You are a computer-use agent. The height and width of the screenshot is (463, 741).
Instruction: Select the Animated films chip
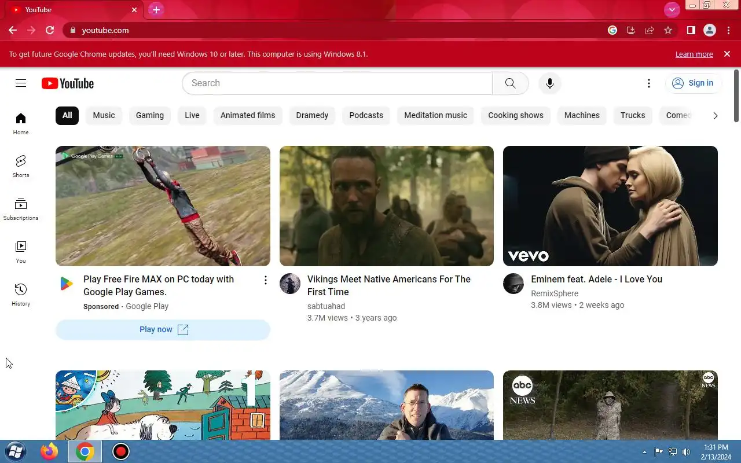(248, 115)
